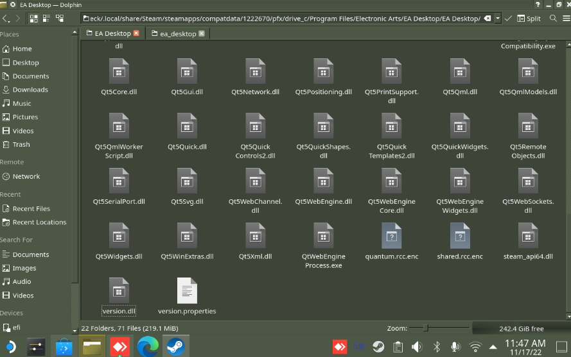Image resolution: width=571 pixels, height=357 pixels.
Task: Go forward with the forward arrow
Action: pyautogui.click(x=17, y=19)
